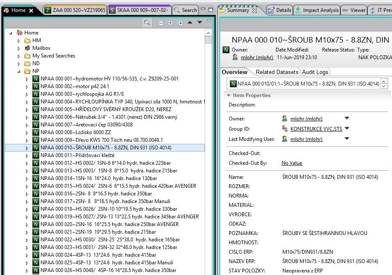Open KONSTRUKCE VVC.STS group link
Viewport: 392px width, 275px height.
316,129
